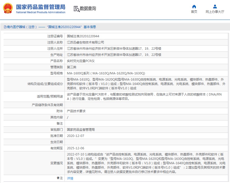Open the 详情 details link
This screenshot has width=230, height=183.
pyautogui.click(x=70, y=178)
